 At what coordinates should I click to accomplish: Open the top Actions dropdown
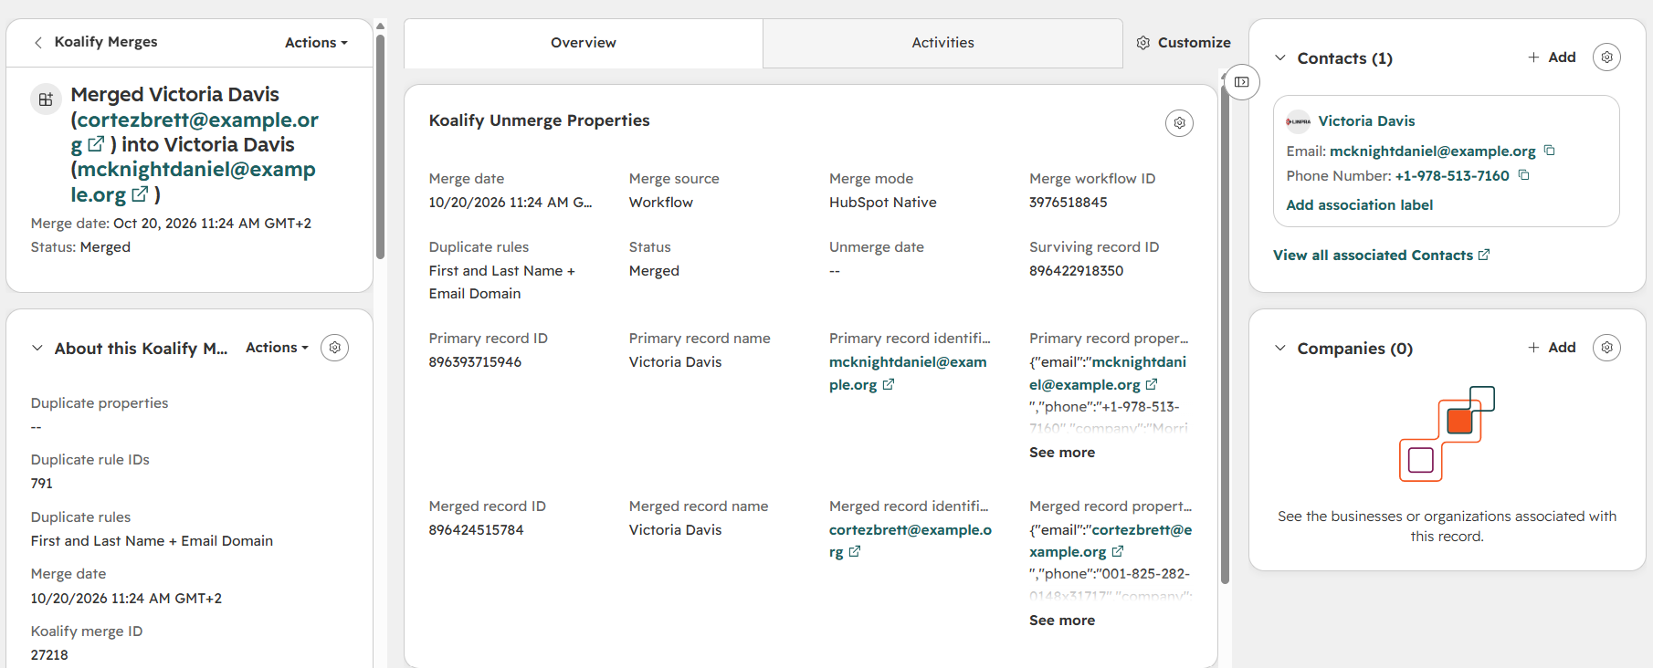316,43
